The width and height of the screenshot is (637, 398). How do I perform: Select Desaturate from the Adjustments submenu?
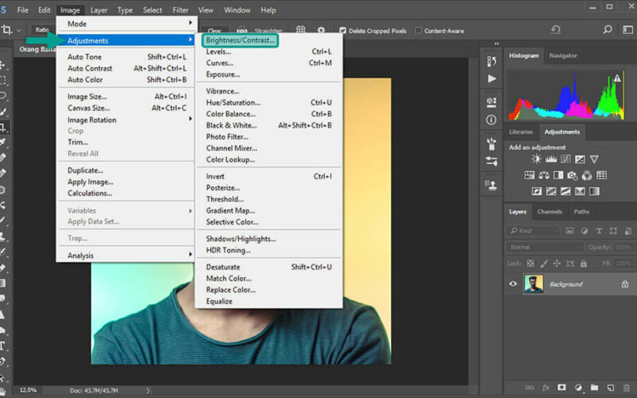point(268,267)
